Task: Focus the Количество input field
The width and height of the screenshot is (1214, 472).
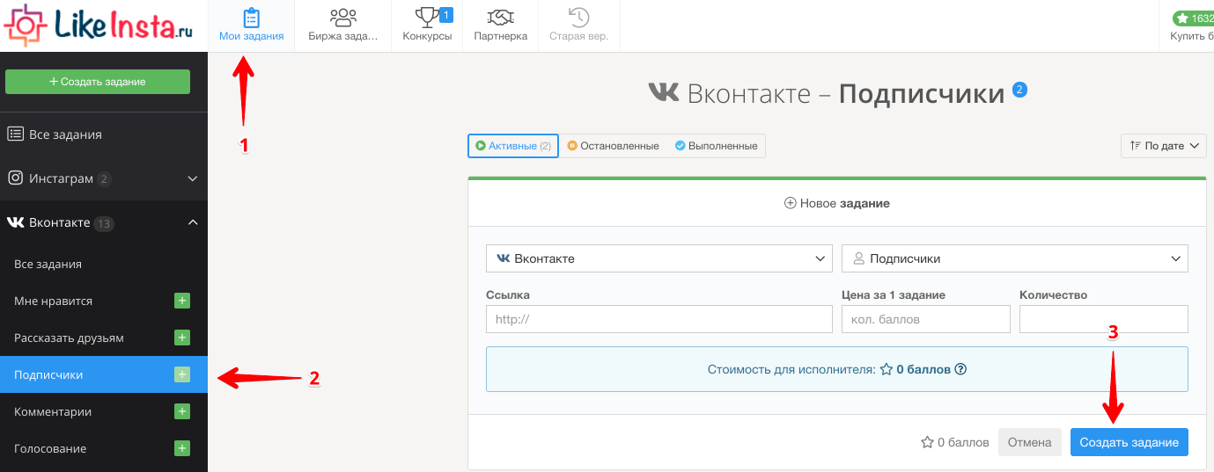Action: pyautogui.click(x=1104, y=319)
